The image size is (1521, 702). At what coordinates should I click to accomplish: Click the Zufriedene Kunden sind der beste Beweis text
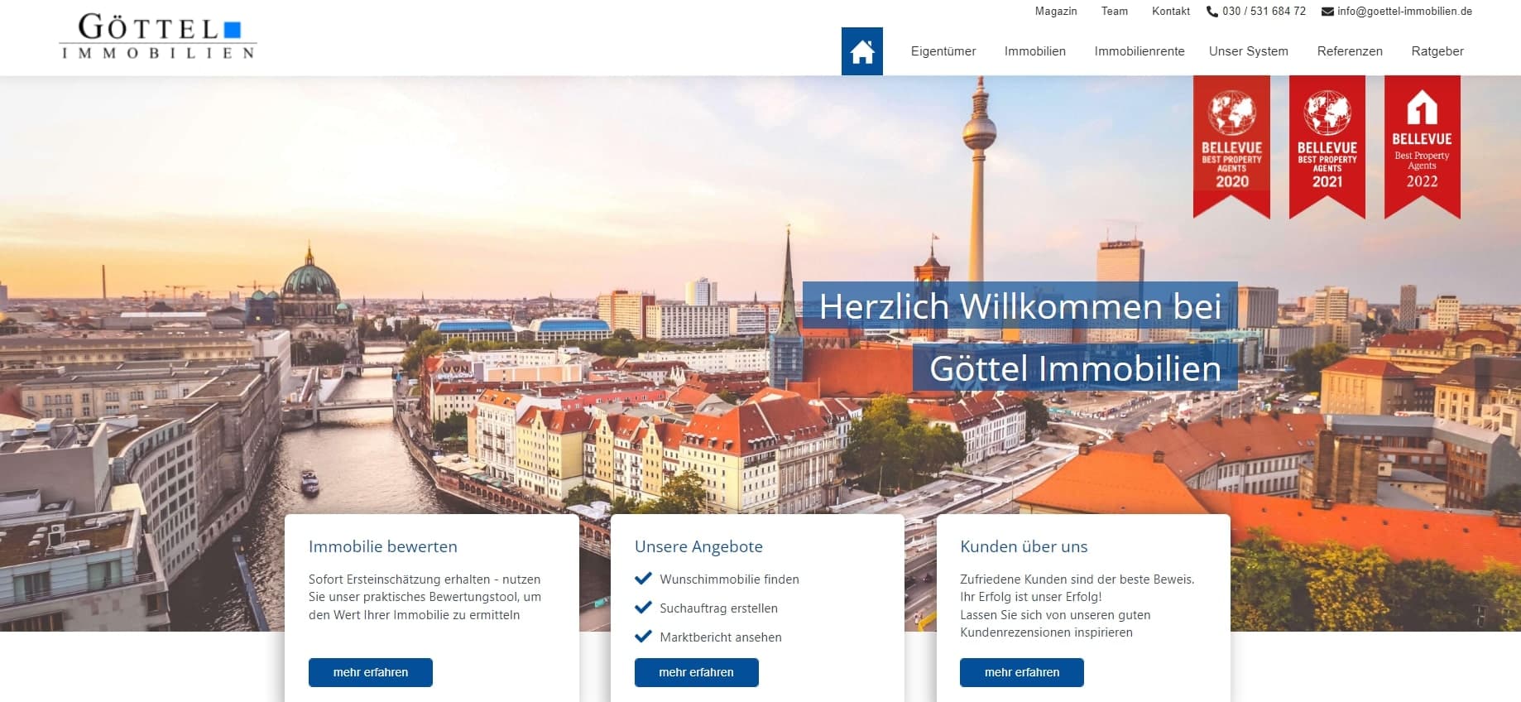[1077, 579]
